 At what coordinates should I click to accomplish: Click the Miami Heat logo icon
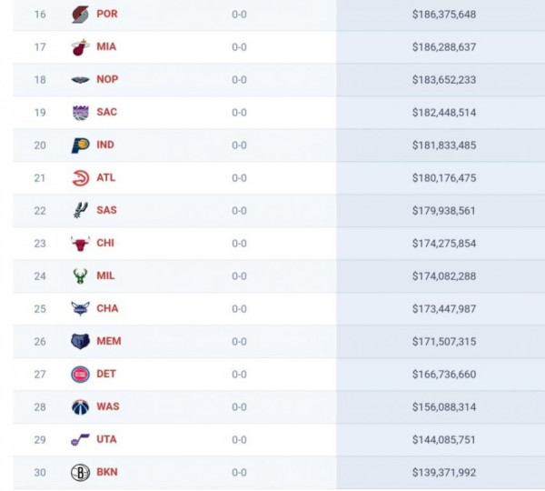click(81, 47)
